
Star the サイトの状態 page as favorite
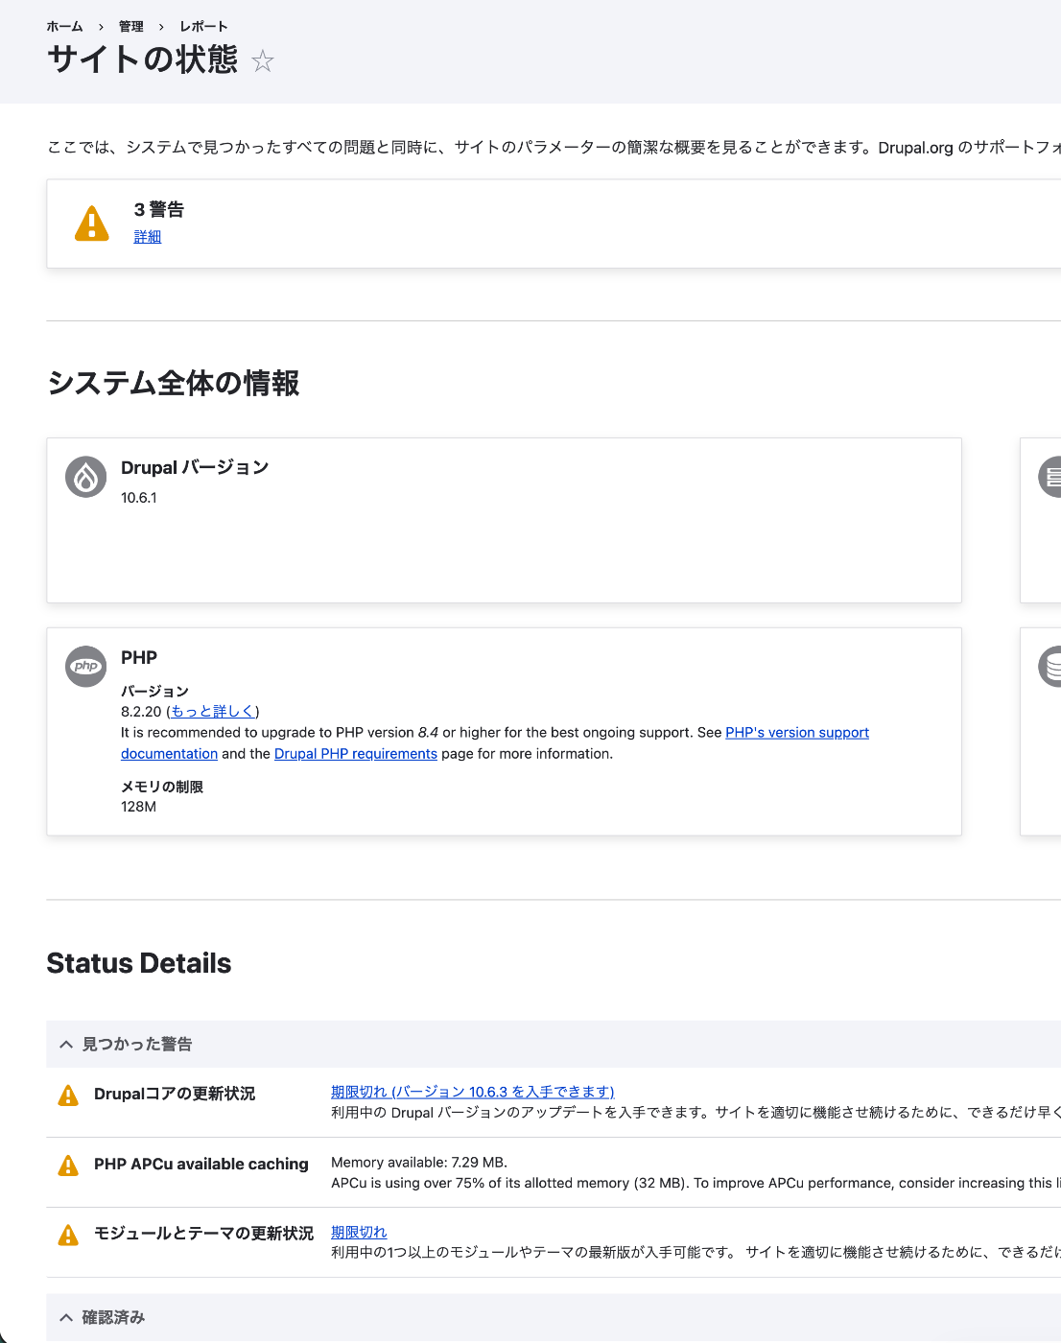click(263, 61)
